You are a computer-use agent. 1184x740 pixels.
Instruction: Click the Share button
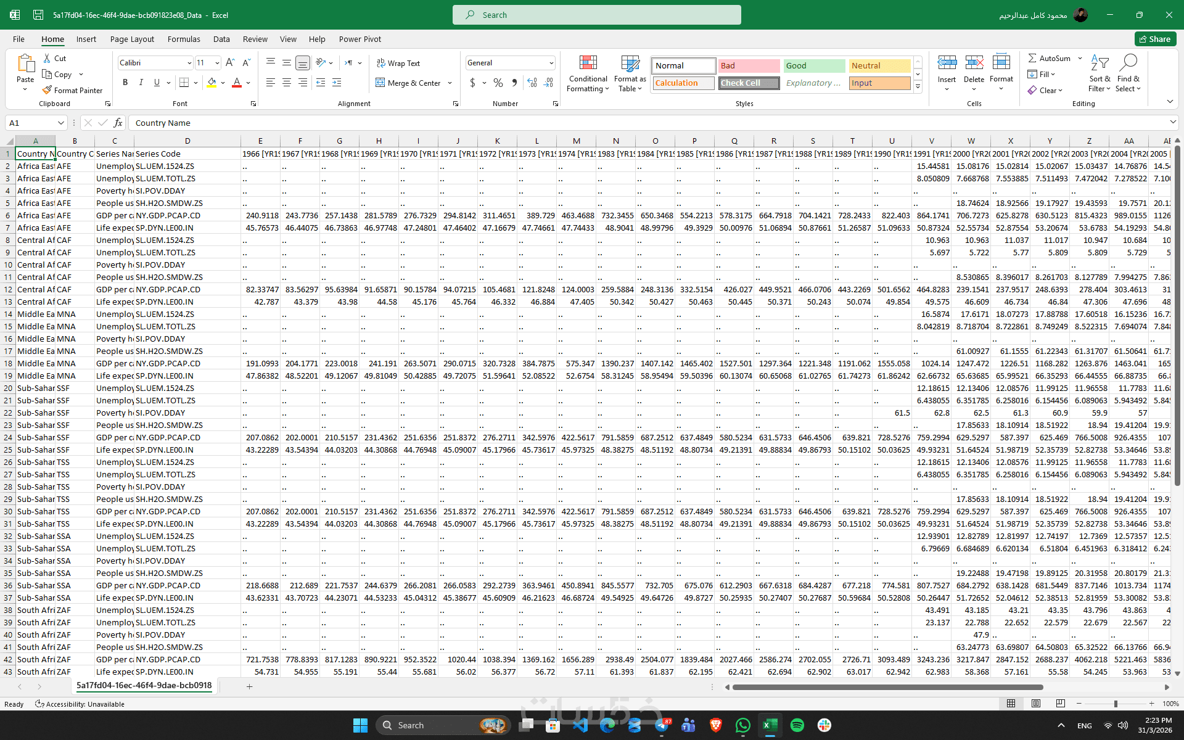1155,39
